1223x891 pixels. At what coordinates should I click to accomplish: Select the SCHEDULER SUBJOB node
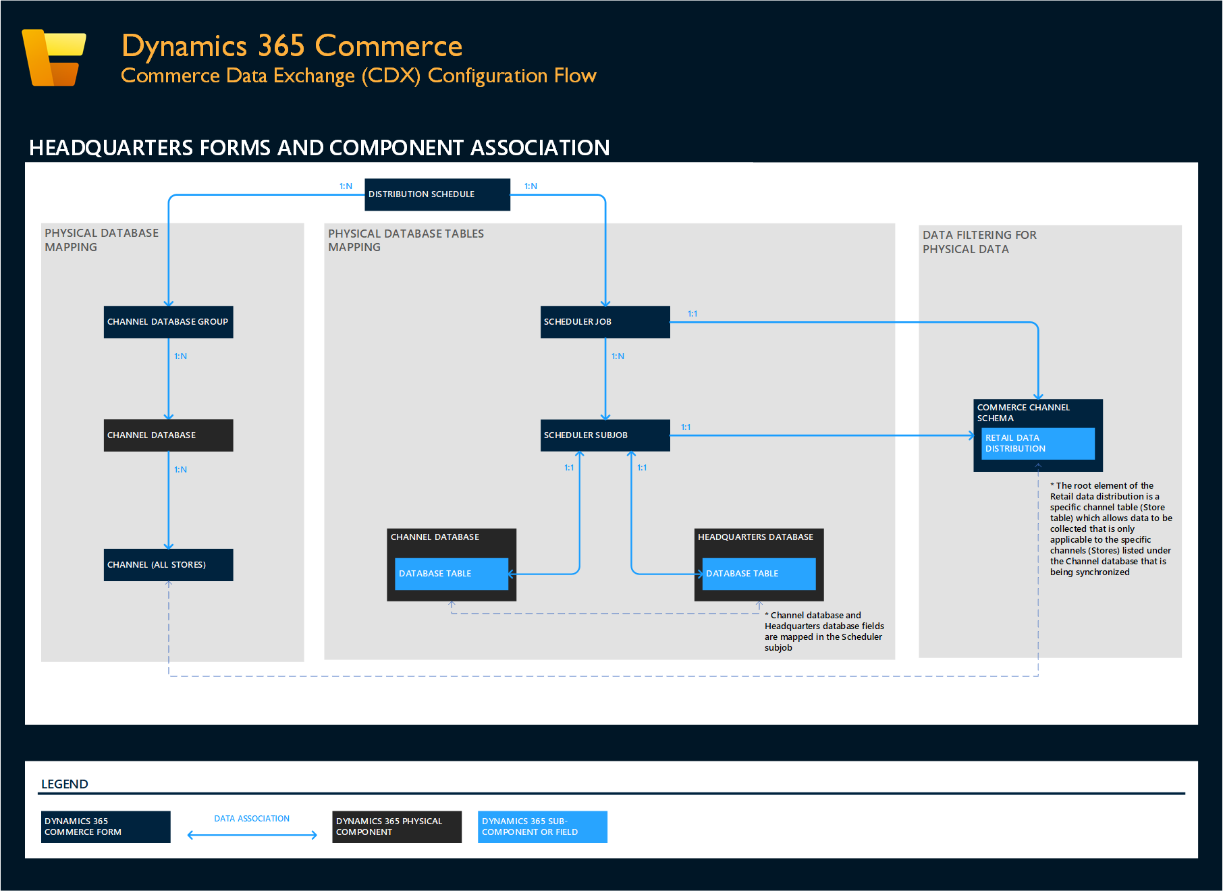pos(604,435)
